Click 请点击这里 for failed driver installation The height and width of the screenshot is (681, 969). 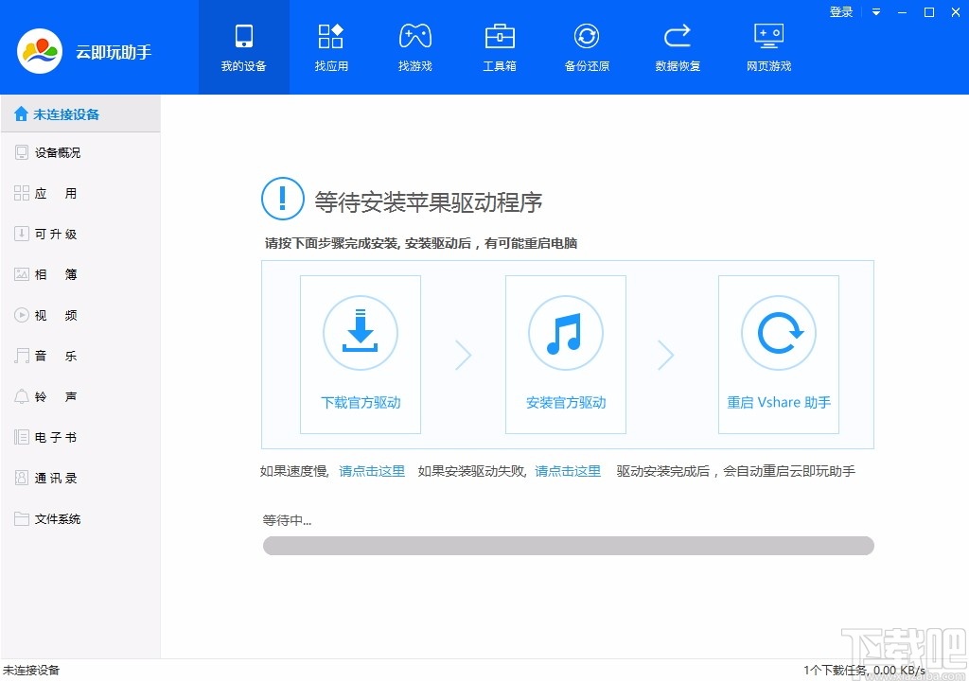point(567,470)
